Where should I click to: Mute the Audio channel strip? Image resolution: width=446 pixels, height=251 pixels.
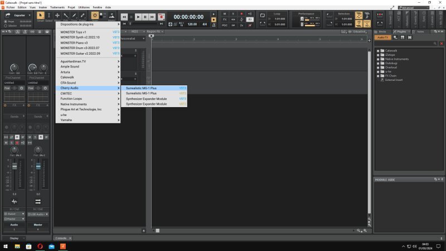point(7,142)
